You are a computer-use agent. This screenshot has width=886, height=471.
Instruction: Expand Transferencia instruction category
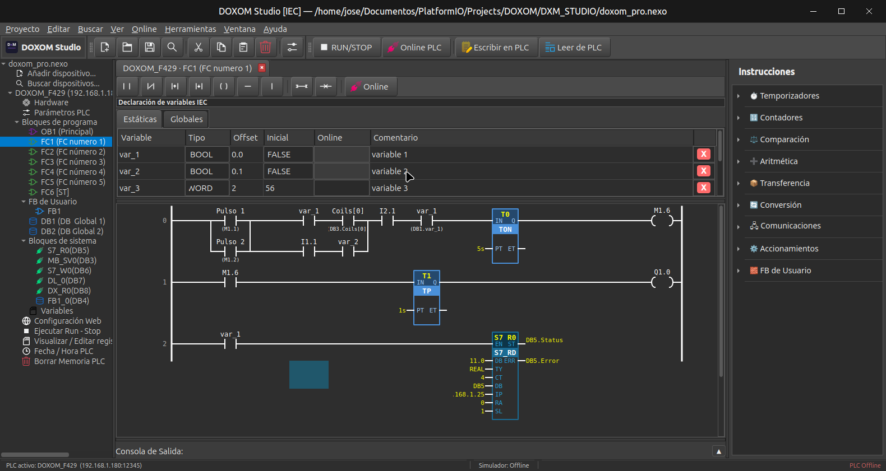739,183
